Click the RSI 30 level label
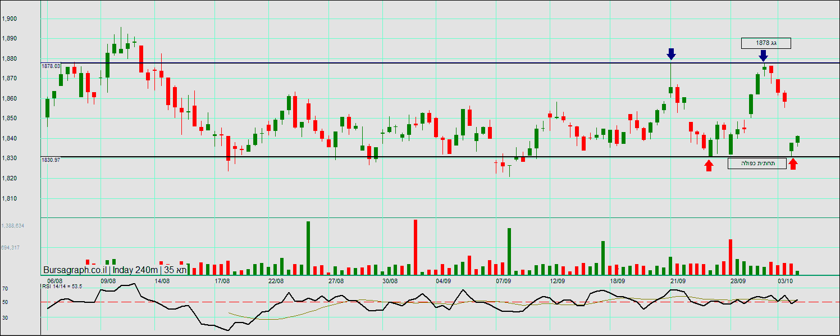The width and height of the screenshot is (840, 336). [x=5, y=317]
